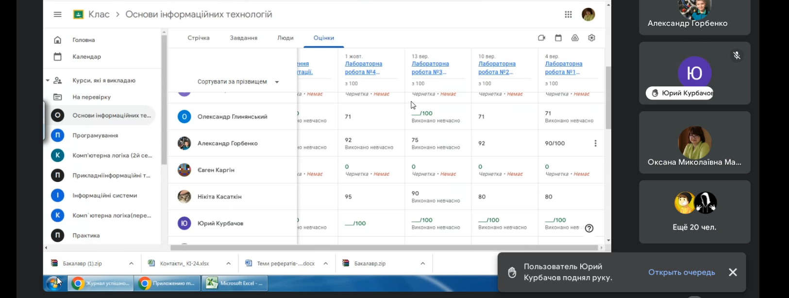789x298 pixels.
Task: Go to Головна in the sidebar
Action: tap(84, 40)
